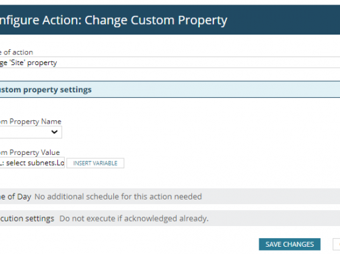Open the Custom Property Name combo box
This screenshot has height=254, width=340.
pos(31,132)
